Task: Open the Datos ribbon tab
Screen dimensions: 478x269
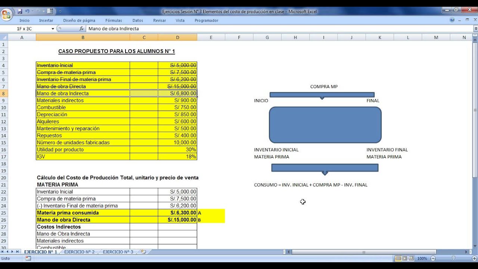Action: [138, 21]
